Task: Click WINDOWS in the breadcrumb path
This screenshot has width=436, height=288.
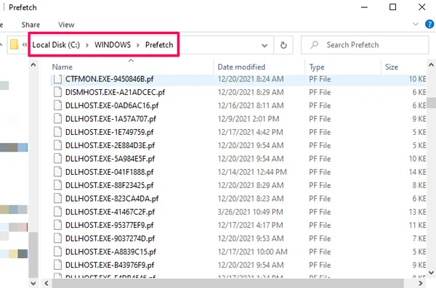Action: click(113, 45)
